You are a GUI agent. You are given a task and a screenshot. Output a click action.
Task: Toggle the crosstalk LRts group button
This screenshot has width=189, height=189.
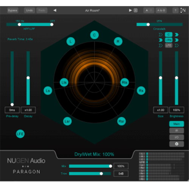point(169,40)
